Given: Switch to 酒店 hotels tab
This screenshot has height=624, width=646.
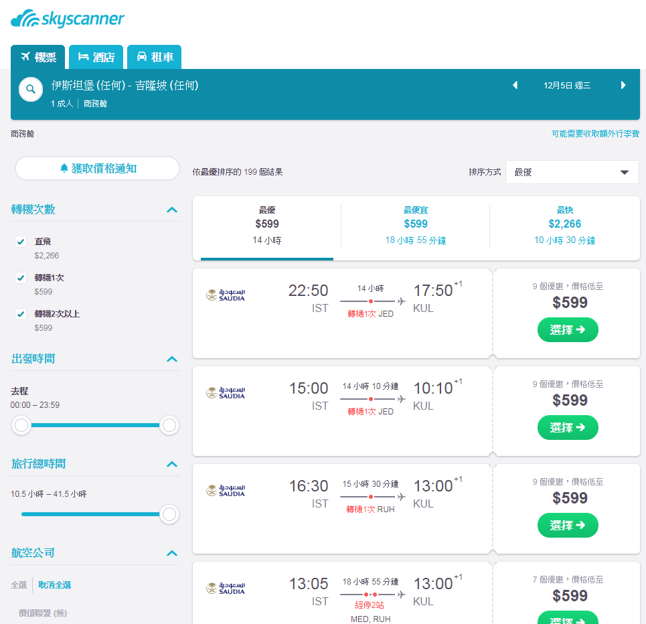Looking at the screenshot, I should pos(96,57).
